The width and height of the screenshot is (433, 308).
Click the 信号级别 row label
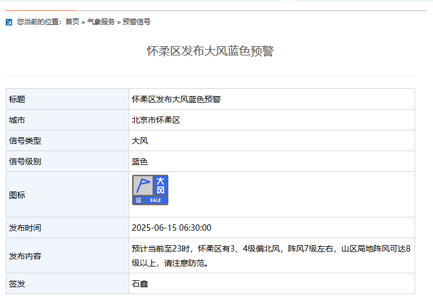[25, 161]
